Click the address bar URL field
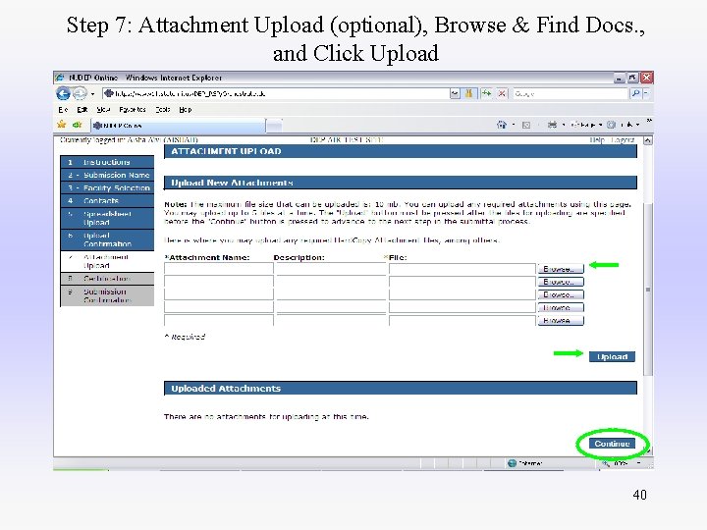 click(x=275, y=94)
